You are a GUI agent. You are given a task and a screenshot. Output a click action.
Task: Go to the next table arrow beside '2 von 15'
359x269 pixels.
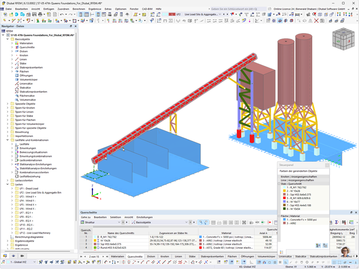103,257
